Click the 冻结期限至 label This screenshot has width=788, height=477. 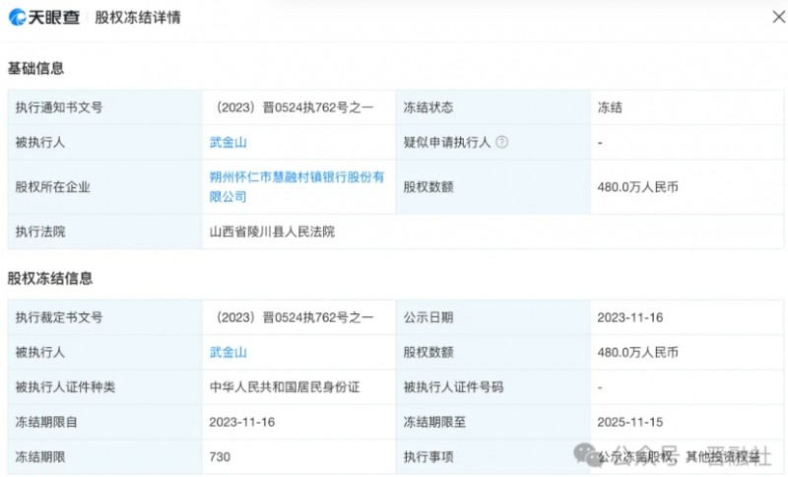434,422
